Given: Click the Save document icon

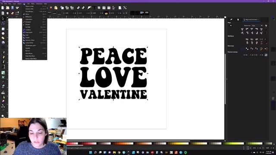Looking at the screenshot, I should [x=13, y=8].
